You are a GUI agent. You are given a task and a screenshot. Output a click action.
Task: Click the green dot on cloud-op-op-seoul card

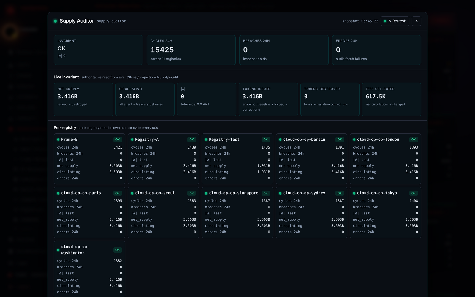(x=132, y=193)
